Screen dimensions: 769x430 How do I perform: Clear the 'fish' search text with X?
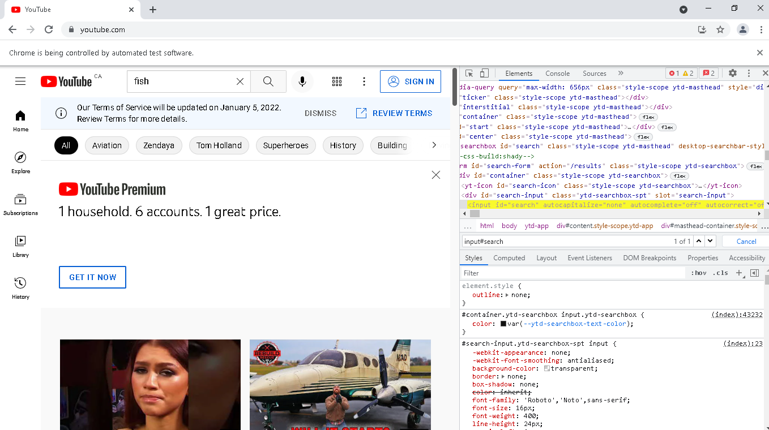pyautogui.click(x=240, y=81)
